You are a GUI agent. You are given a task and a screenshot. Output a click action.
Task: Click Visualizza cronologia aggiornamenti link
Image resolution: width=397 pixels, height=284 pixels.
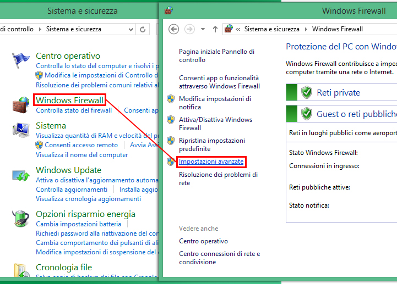point(88,199)
